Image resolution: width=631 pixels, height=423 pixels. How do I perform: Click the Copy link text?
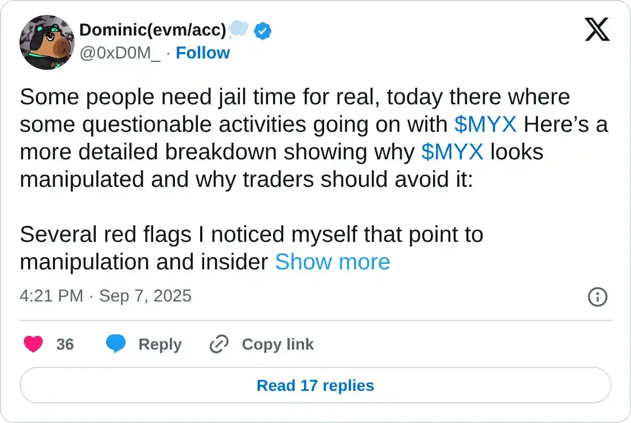[278, 344]
